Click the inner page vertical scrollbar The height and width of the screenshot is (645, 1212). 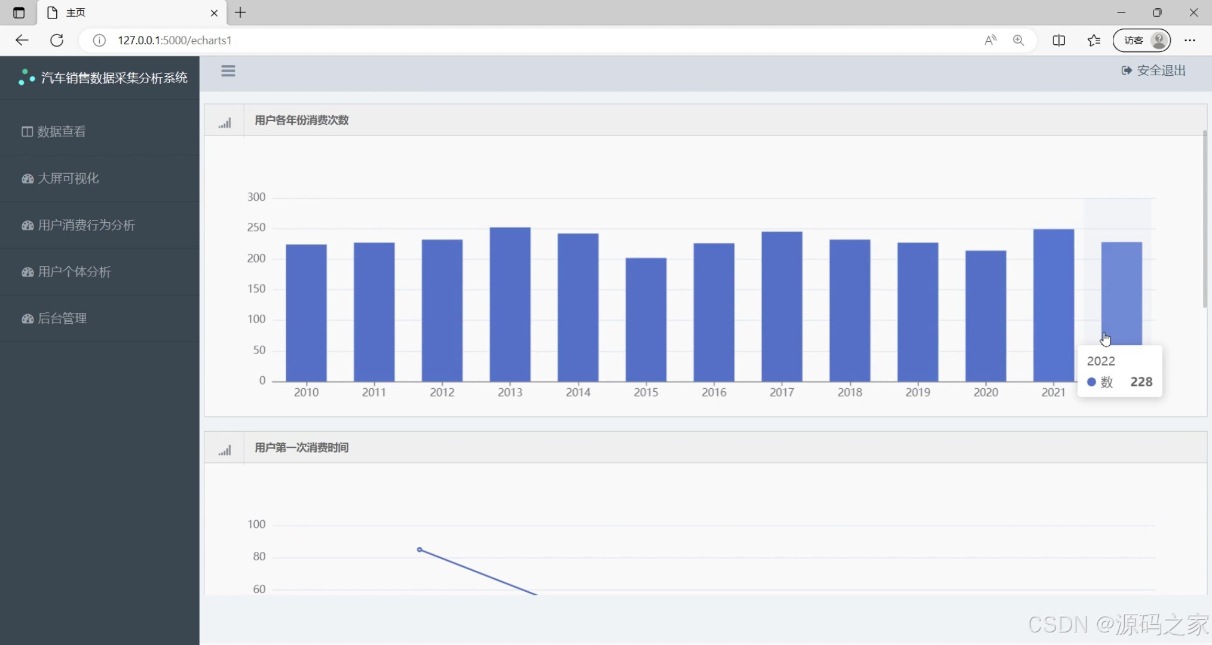click(1204, 219)
